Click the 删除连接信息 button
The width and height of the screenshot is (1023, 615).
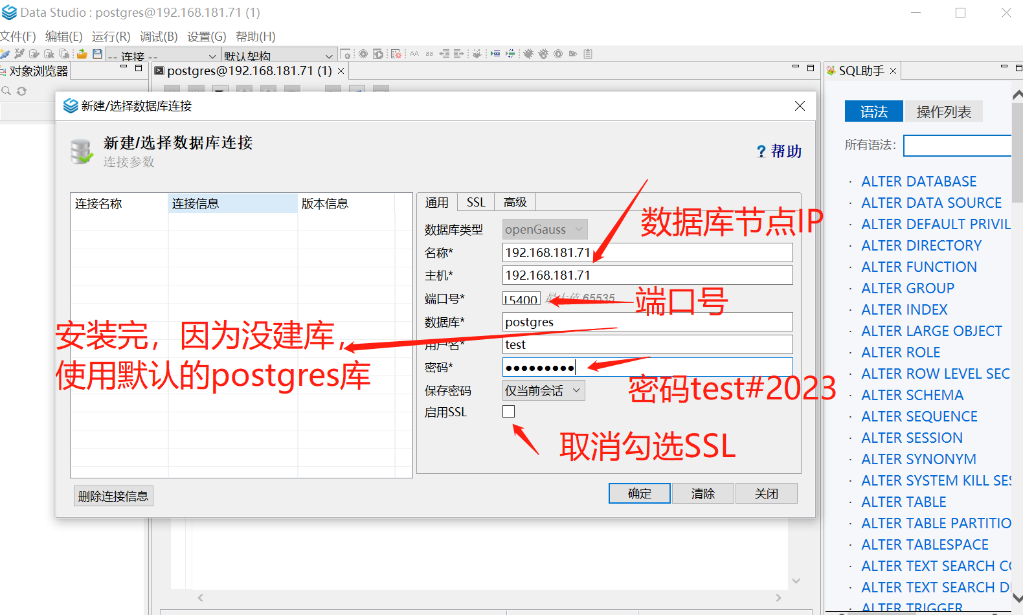113,496
